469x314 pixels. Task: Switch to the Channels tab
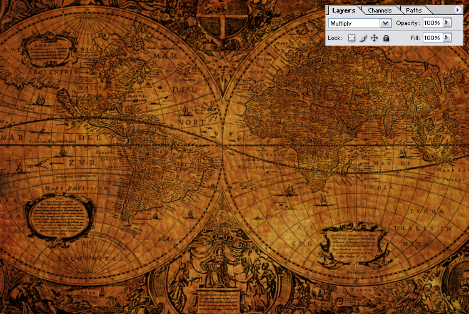(380, 11)
